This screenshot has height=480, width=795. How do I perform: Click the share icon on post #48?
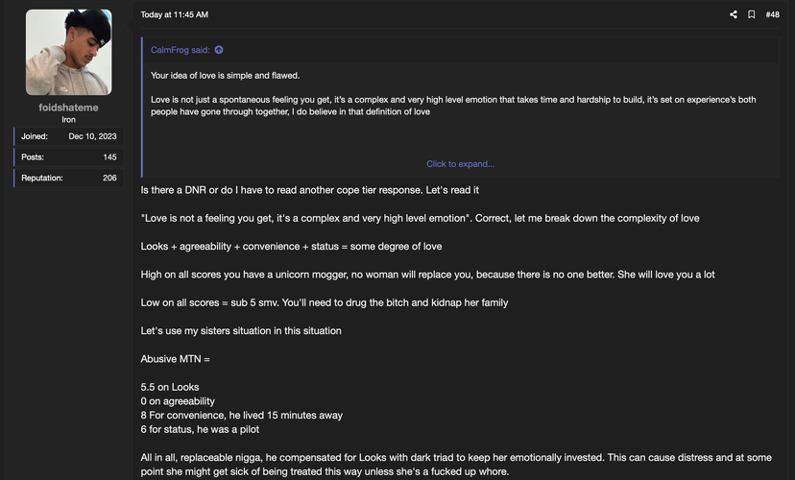(x=734, y=14)
